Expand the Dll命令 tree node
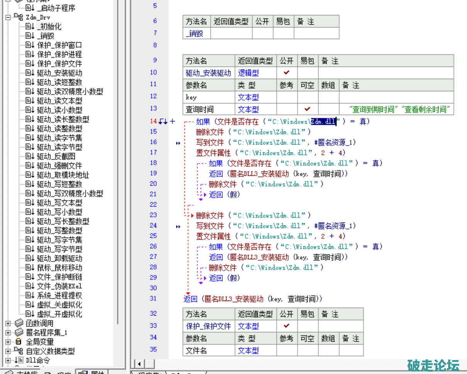The width and height of the screenshot is (467, 374). (x=8, y=360)
